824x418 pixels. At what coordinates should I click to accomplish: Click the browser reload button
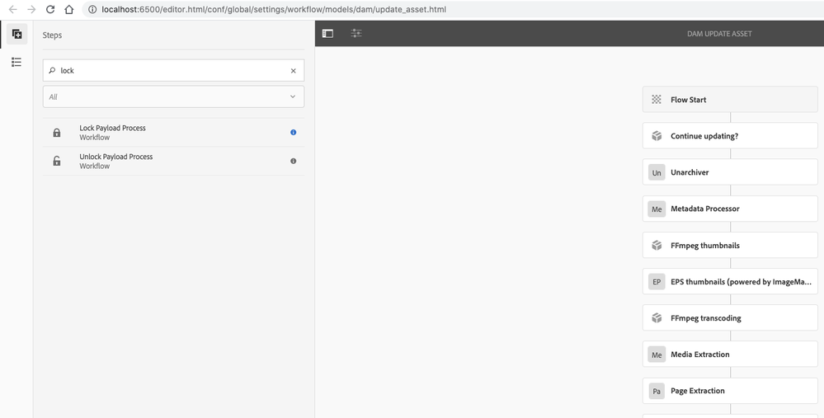click(50, 9)
